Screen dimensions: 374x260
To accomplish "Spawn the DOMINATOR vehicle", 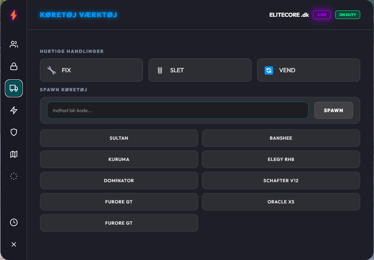I will tap(119, 181).
